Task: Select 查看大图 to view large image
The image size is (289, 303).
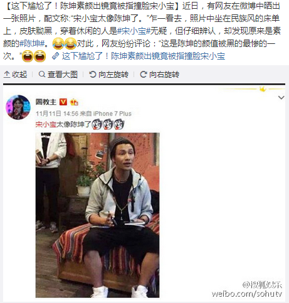Action: [x=63, y=75]
